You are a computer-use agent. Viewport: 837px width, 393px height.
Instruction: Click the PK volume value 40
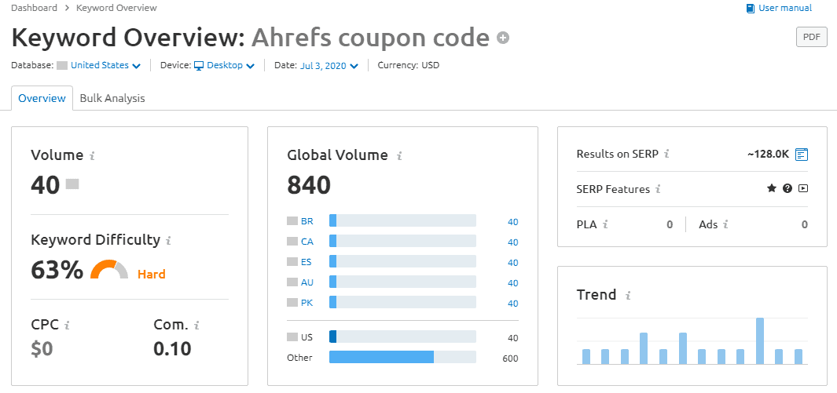coord(513,304)
